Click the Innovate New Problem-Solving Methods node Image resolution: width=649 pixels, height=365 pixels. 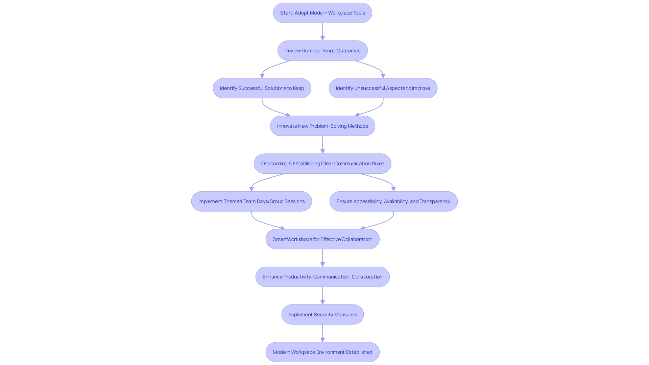[322, 126]
